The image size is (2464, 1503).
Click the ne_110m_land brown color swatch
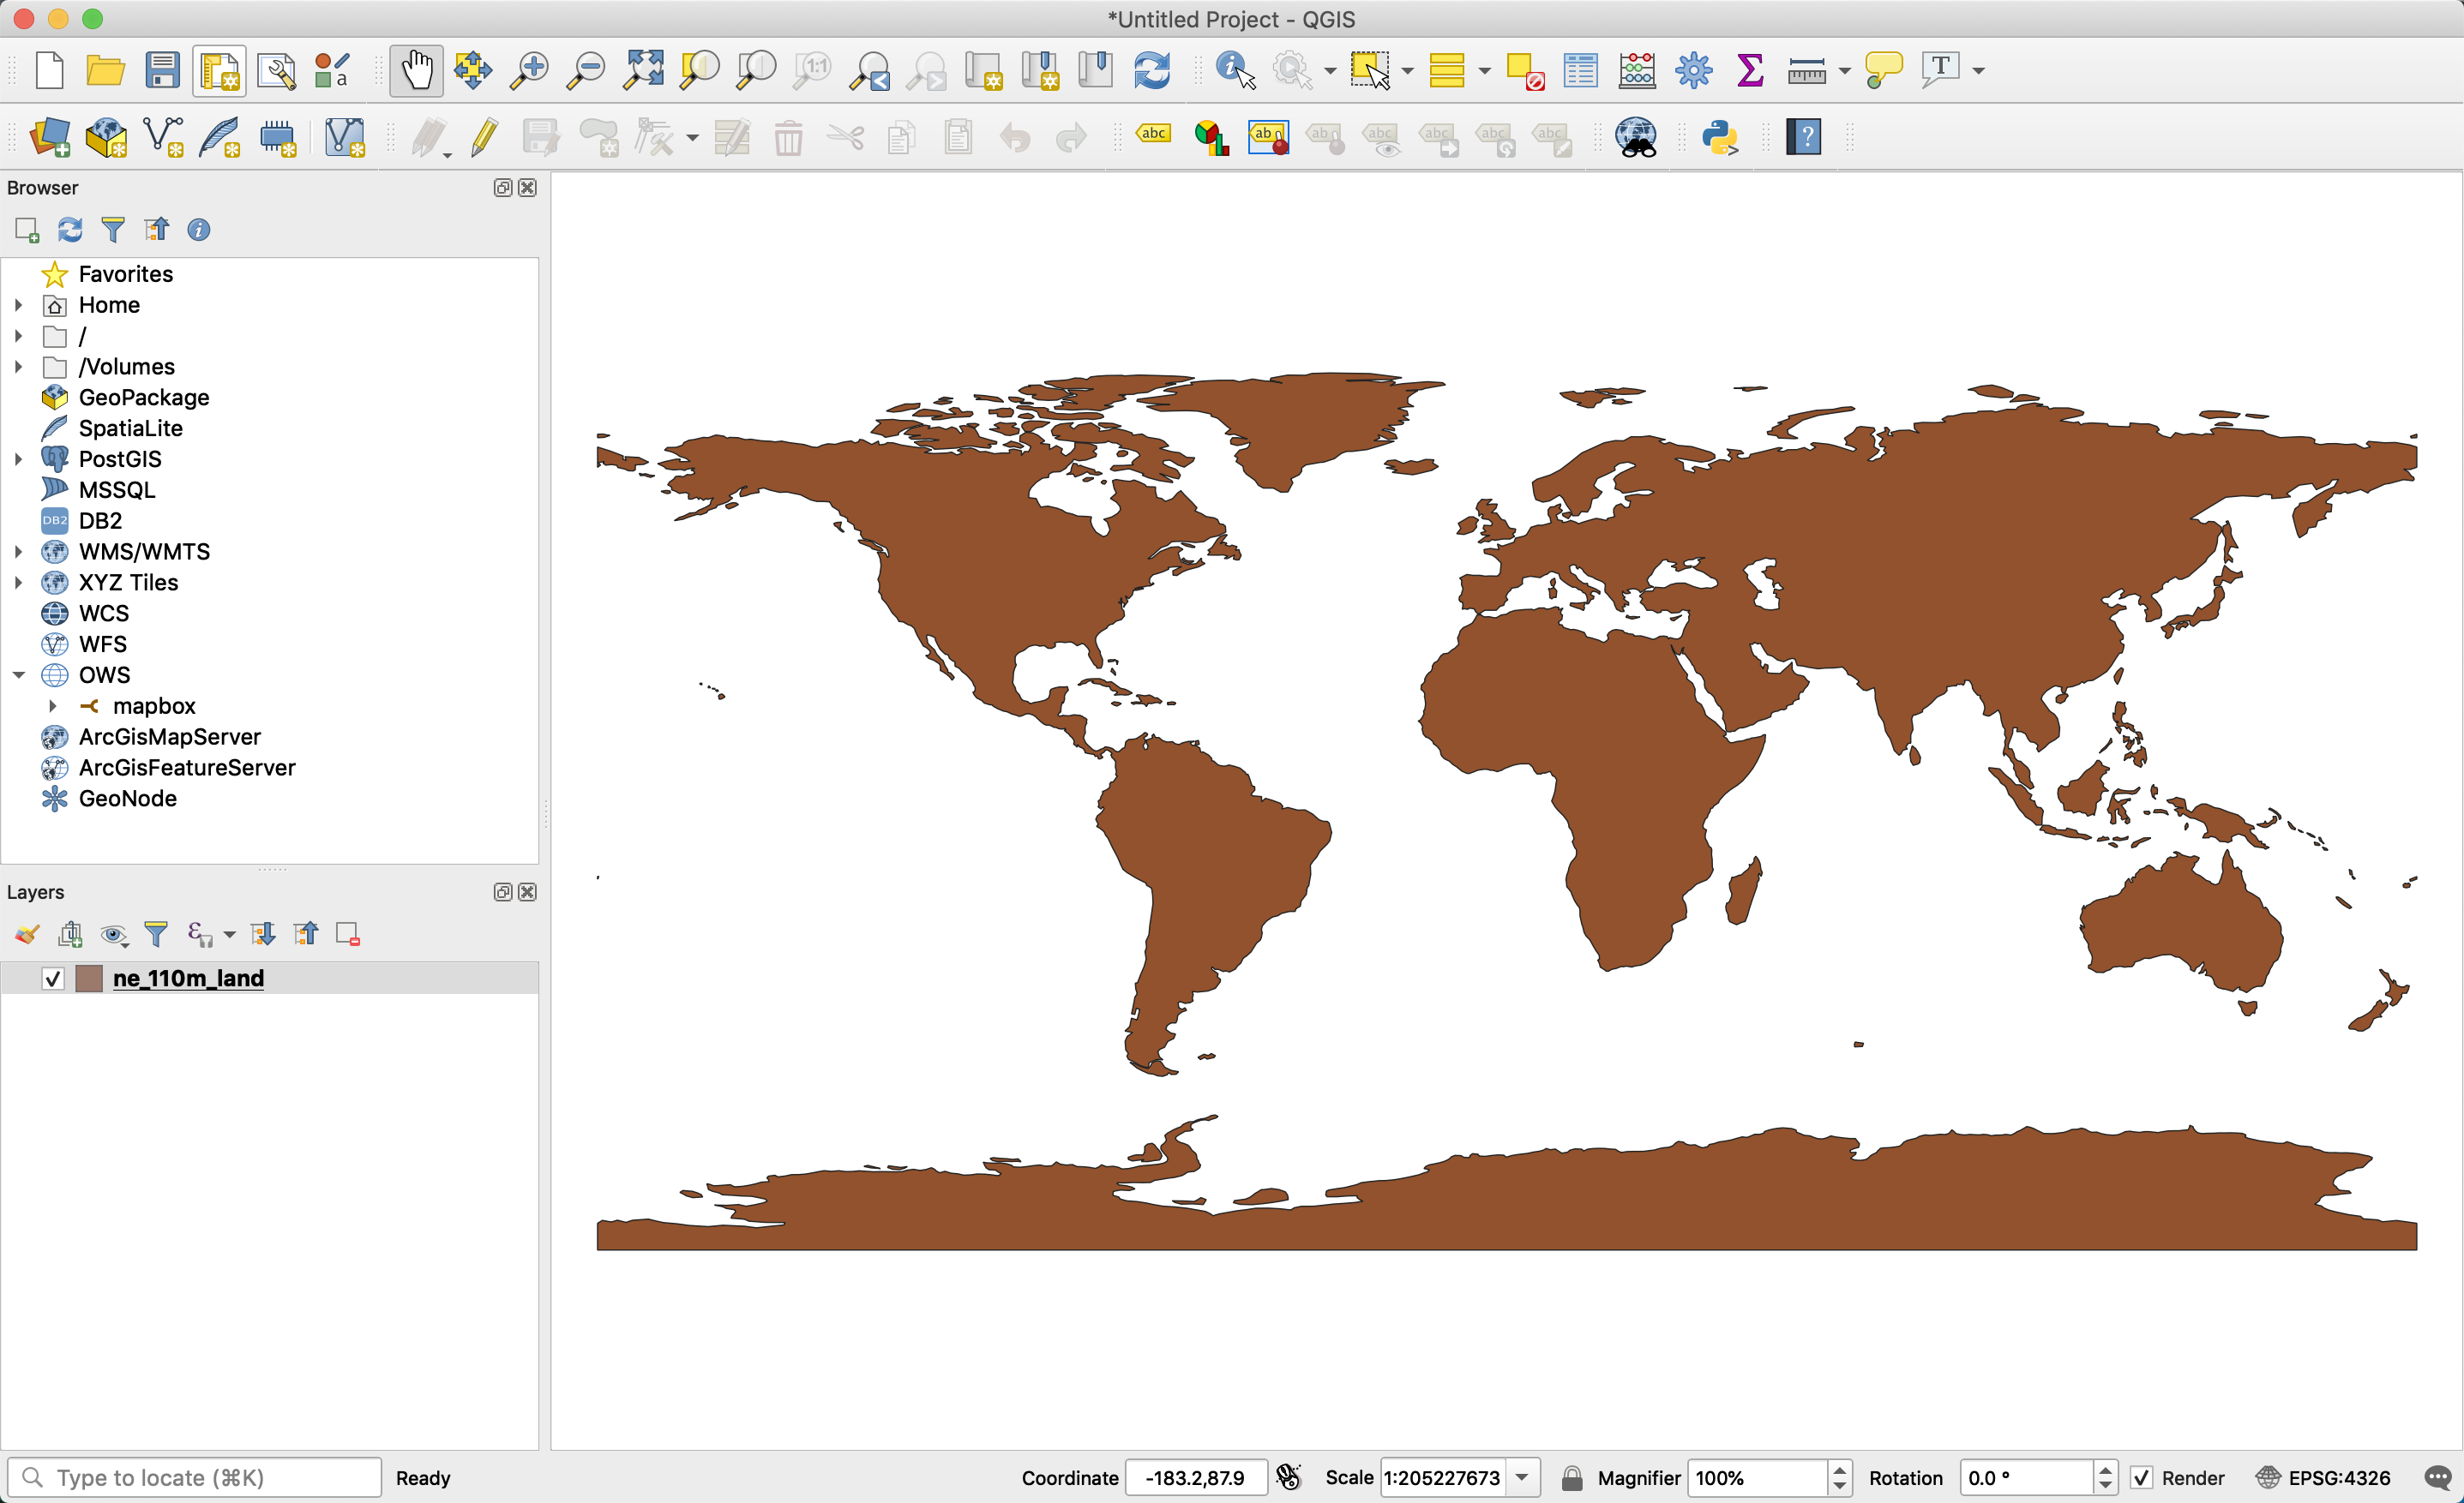point(89,979)
